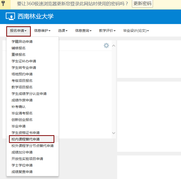Click the key icon in password bar

[x=4, y=4]
